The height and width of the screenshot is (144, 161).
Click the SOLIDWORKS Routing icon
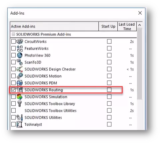point(20,90)
